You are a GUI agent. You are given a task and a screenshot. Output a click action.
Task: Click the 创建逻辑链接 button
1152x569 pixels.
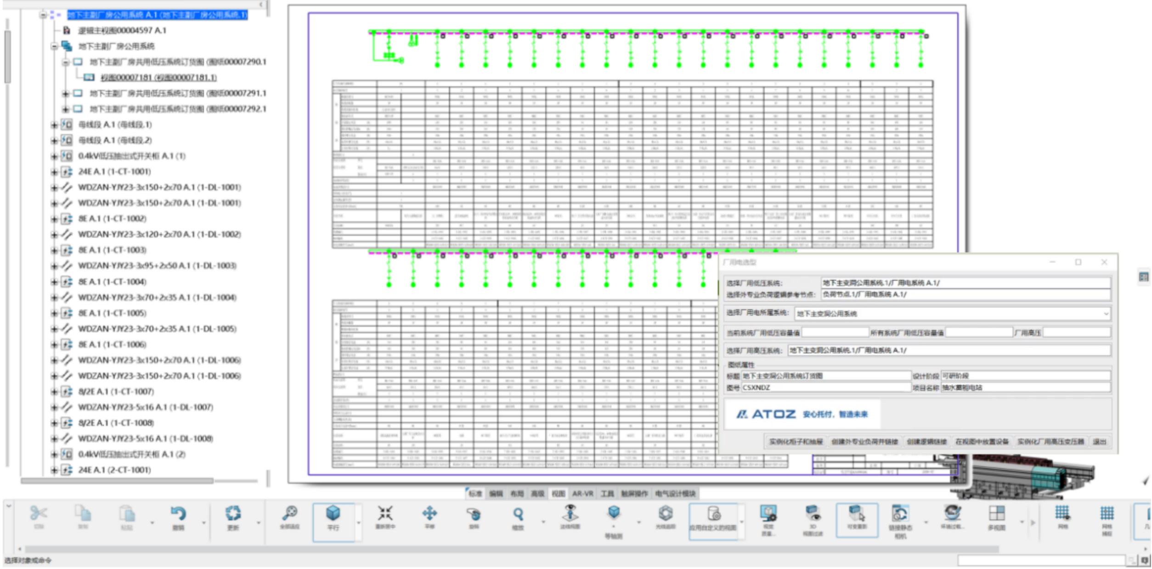[926, 442]
